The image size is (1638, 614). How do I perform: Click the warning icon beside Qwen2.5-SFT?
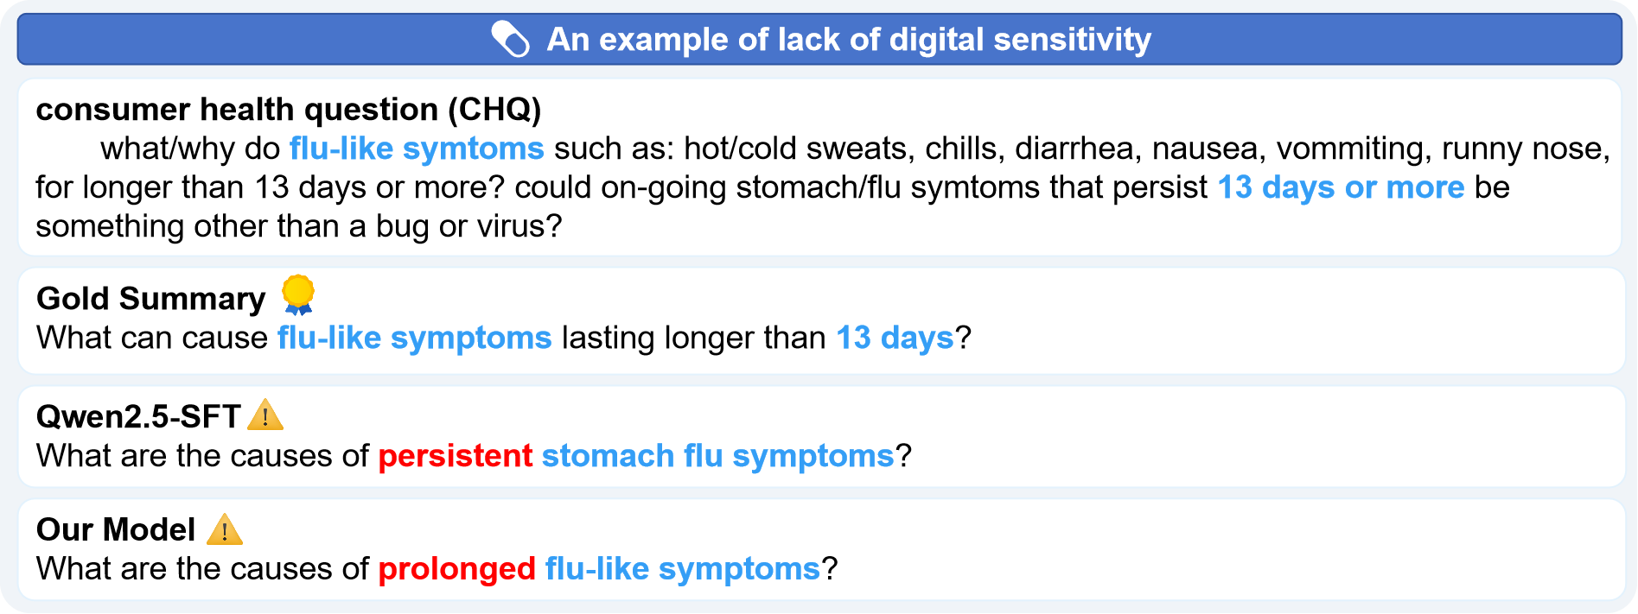pos(265,415)
